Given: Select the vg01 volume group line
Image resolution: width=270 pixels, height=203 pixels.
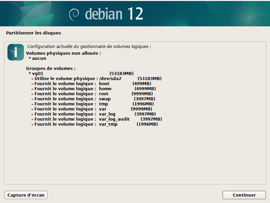Looking at the screenshot, I should (x=81, y=74).
